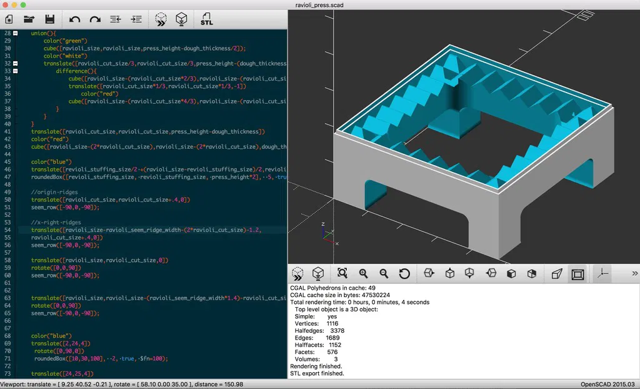
Task: Toggle Orthogonal projection button
Action: click(x=577, y=274)
